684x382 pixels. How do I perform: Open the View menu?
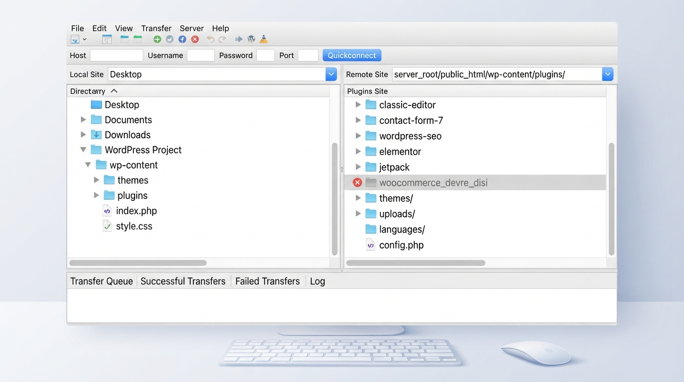coord(124,28)
